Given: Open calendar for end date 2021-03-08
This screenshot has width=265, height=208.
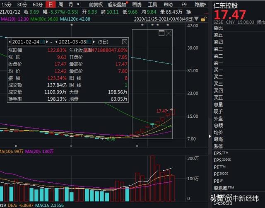Looking at the screenshot, I should pyautogui.click(x=89, y=41).
